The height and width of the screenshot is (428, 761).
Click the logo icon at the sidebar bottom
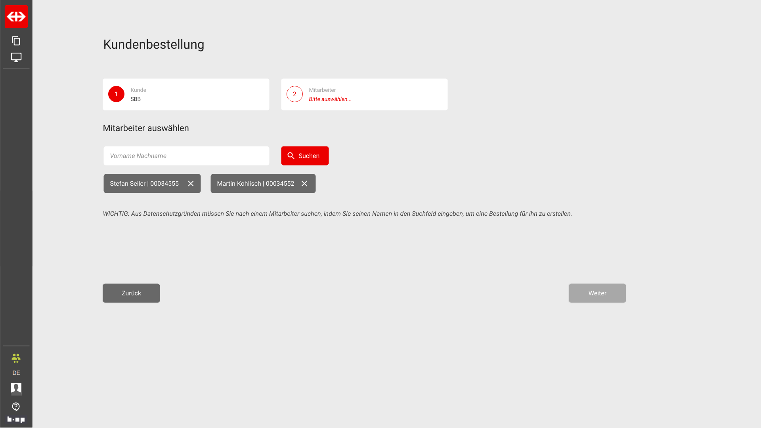point(16,419)
